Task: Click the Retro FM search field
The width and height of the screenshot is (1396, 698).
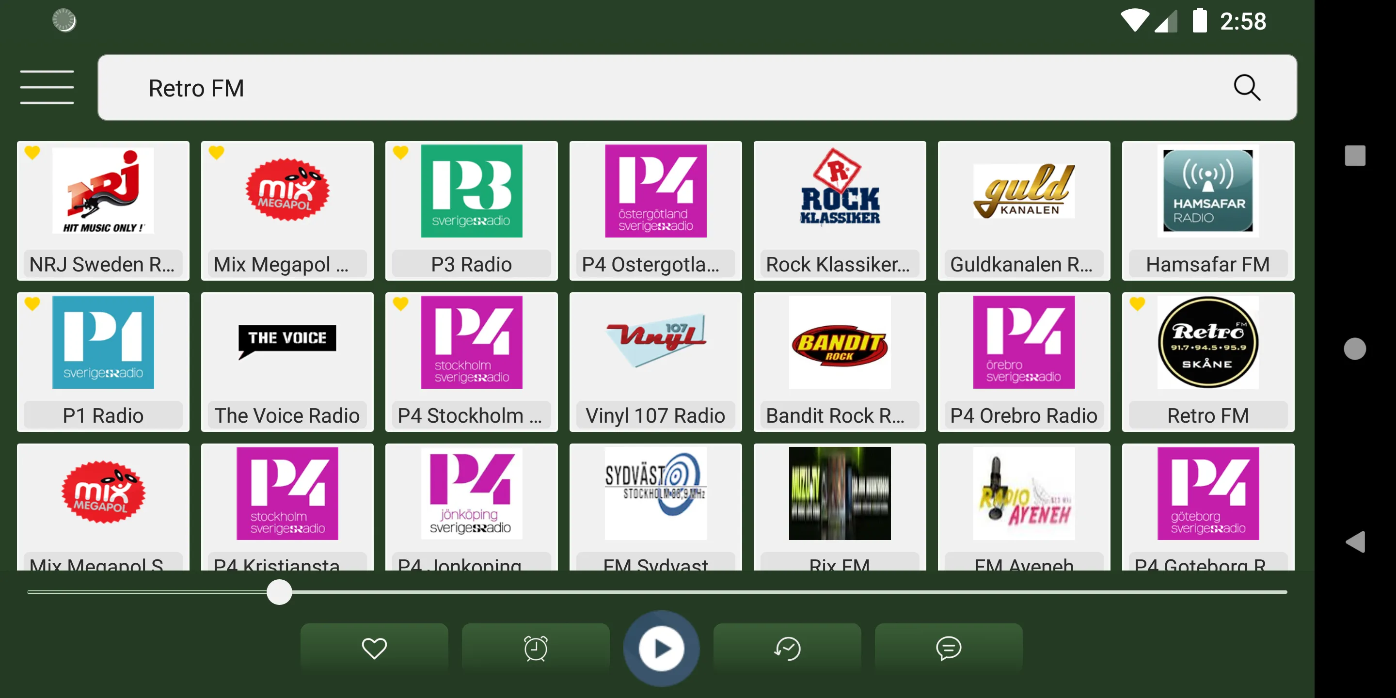Action: [x=697, y=88]
